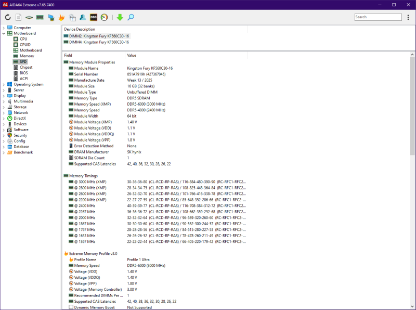Click the green download arrow icon
This screenshot has width=416, height=310.
120,17
